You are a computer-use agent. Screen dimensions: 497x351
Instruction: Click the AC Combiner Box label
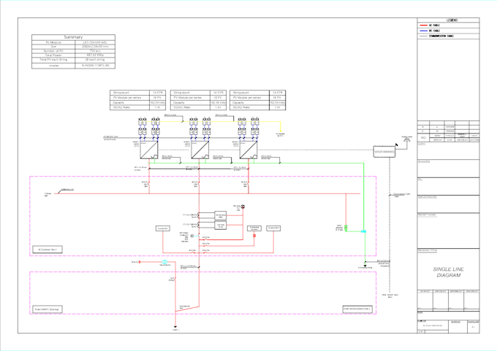[x=48, y=250]
